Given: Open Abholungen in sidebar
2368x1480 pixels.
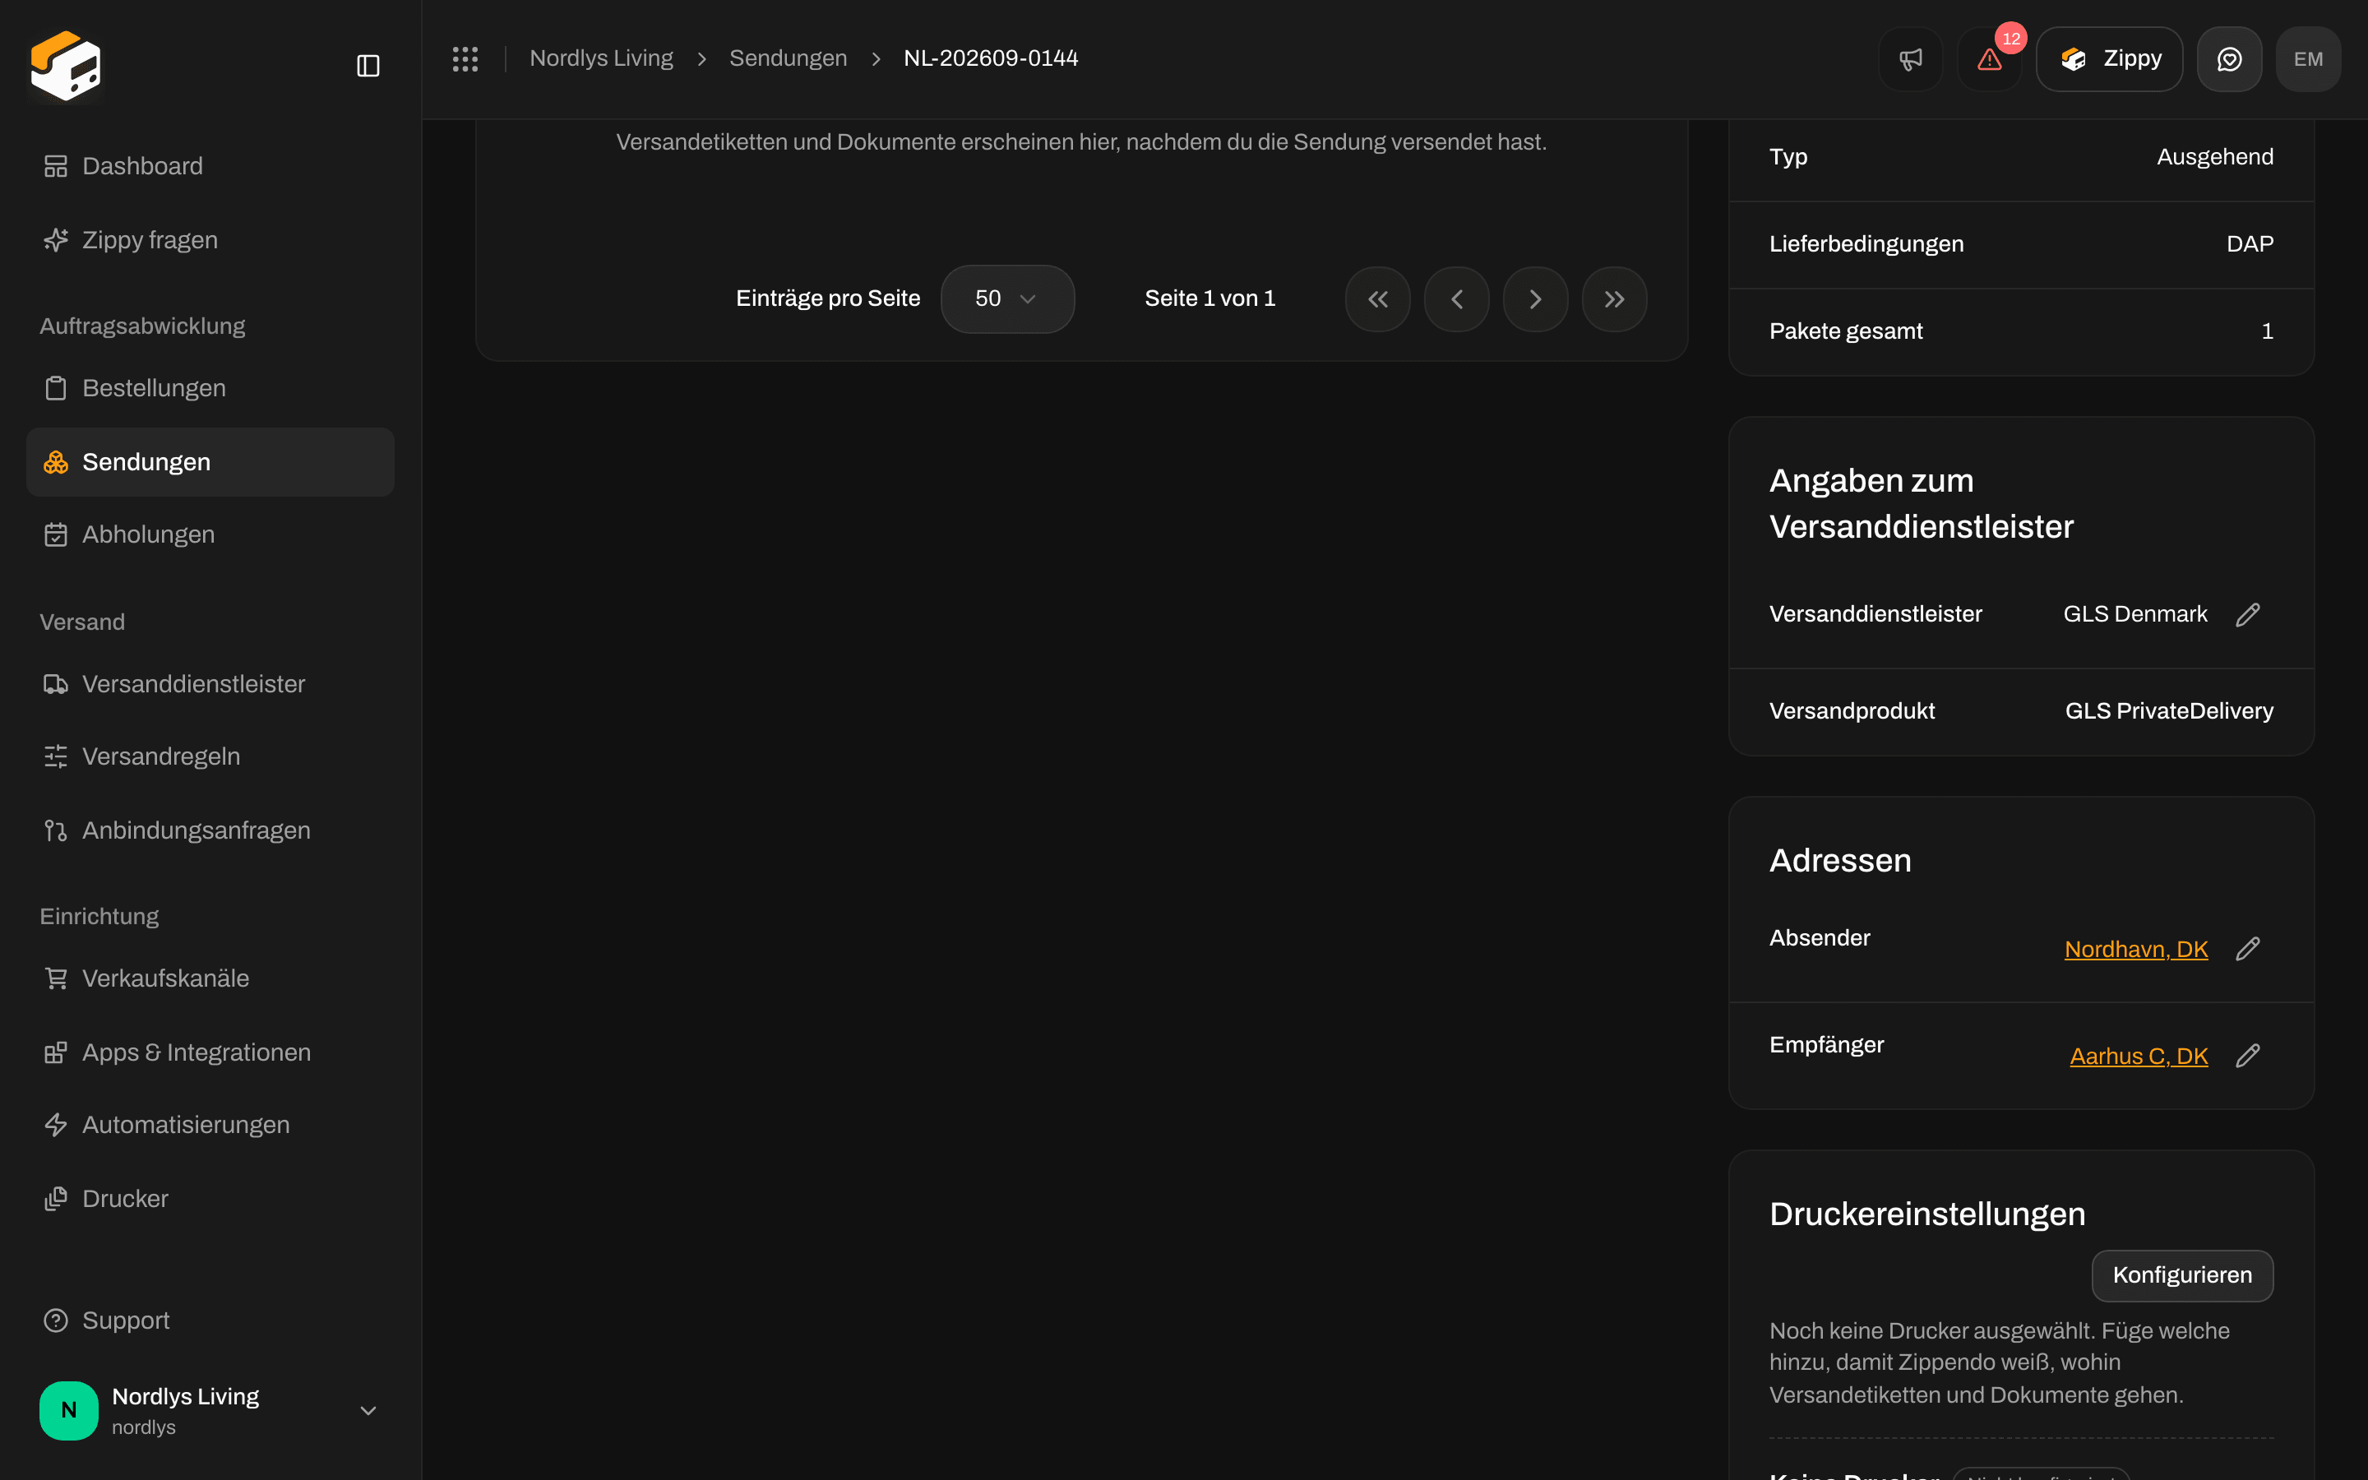Looking at the screenshot, I should pyautogui.click(x=210, y=534).
